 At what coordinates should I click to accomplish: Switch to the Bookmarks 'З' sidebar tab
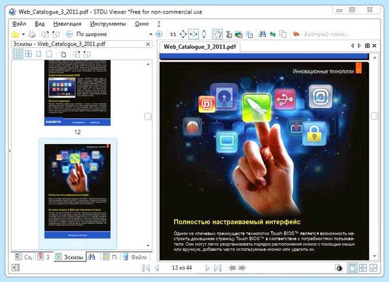pyautogui.click(x=44, y=257)
